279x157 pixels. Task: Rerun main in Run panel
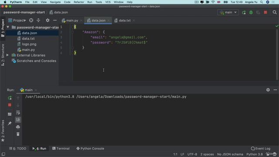[x=10, y=98]
